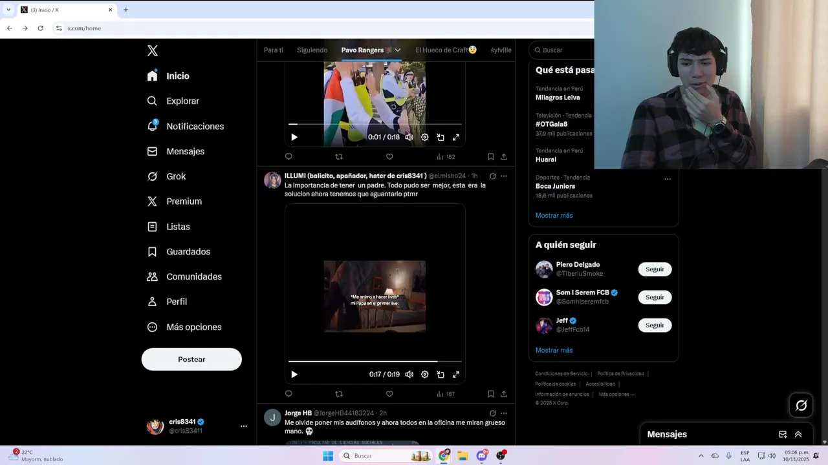The image size is (828, 465).
Task: Open ILLUMI's profile avatar
Action: 272,180
